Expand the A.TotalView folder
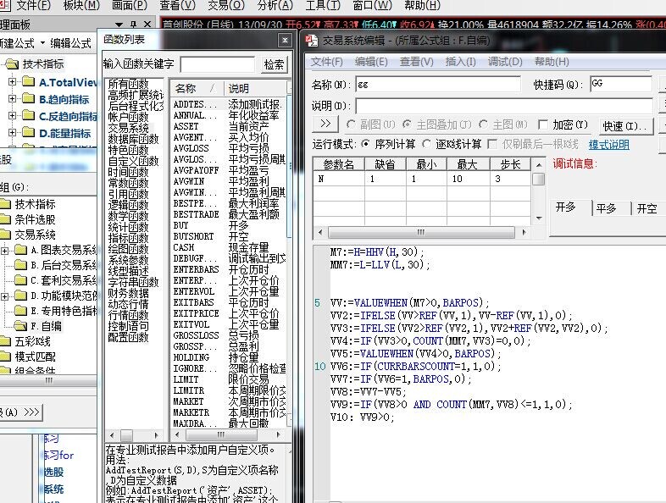Screen dimensions: 666x503 pyautogui.click(x=13, y=81)
